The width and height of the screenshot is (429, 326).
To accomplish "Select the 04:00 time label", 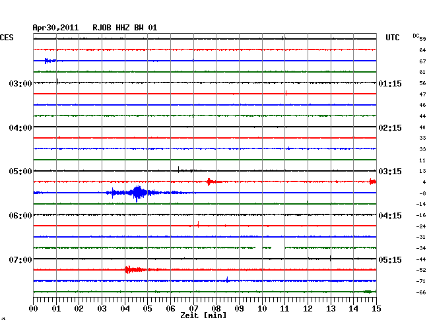I will (x=20, y=128).
